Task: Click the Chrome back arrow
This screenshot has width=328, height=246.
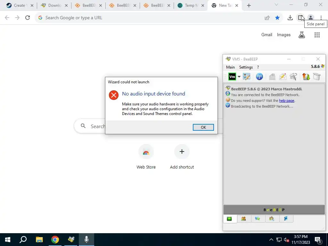Action: click(7, 18)
